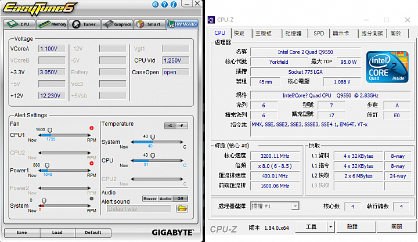Adjust Power1 fan RPM threshold slider

pos(47,165)
